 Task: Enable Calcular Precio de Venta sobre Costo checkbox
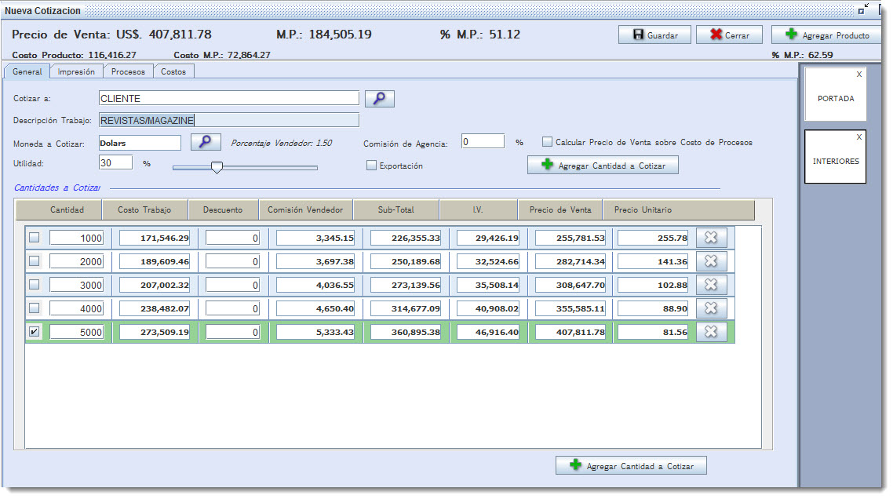[547, 141]
